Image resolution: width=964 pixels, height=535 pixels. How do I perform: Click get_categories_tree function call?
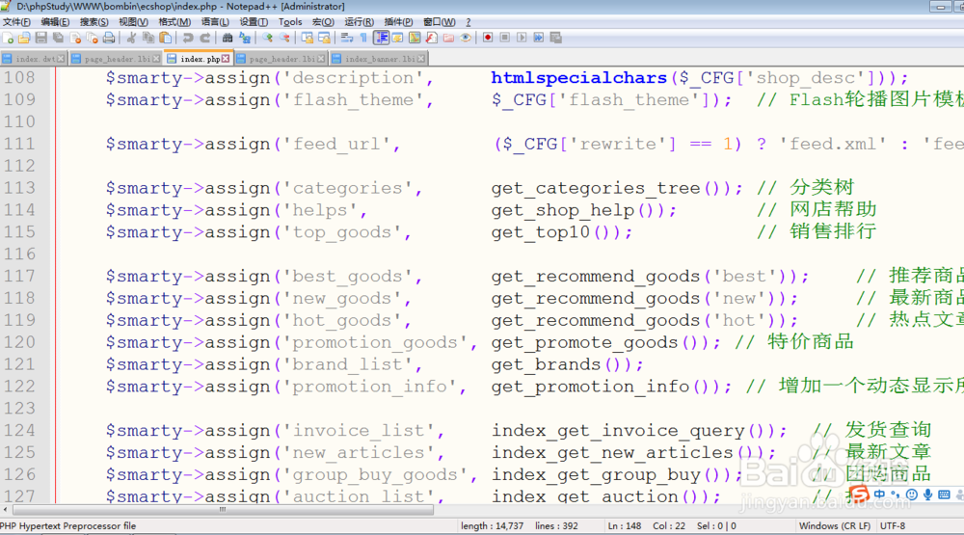point(596,188)
